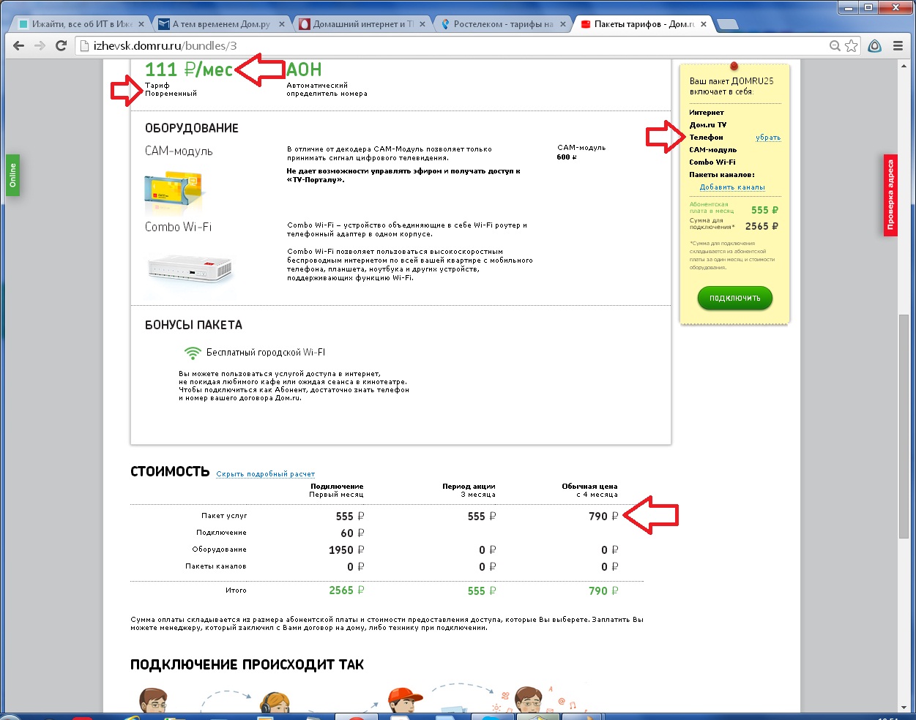Viewport: 916px width, 720px height.
Task: Click the green Wi-Fi icon under БОНУСЫ ПАКЕТА
Action: coord(193,353)
